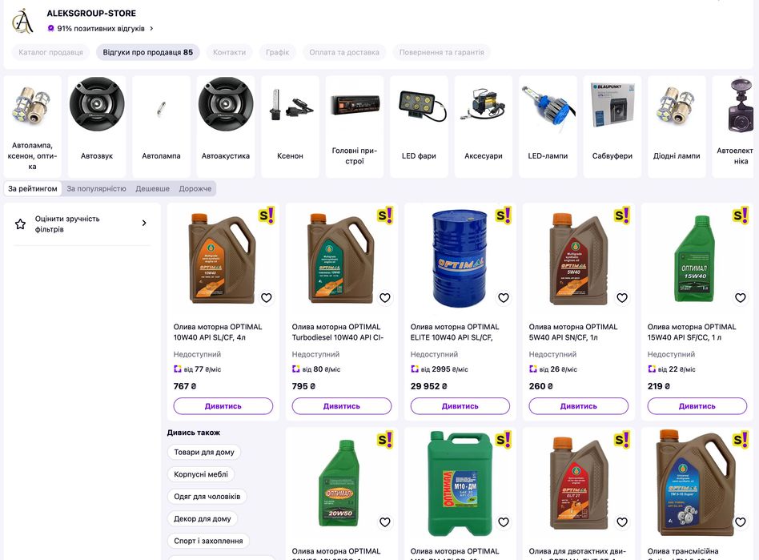Click installment icon beside від 26 ₴/міс
This screenshot has height=560, width=759.
point(533,369)
